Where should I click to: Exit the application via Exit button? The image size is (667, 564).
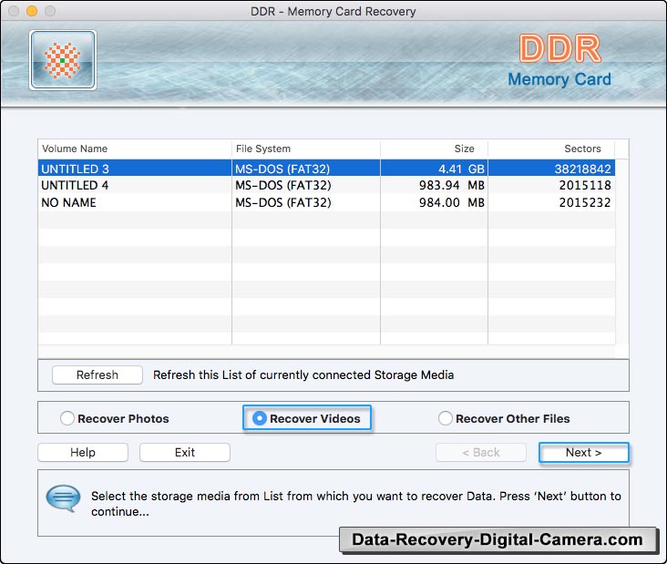pyautogui.click(x=185, y=452)
